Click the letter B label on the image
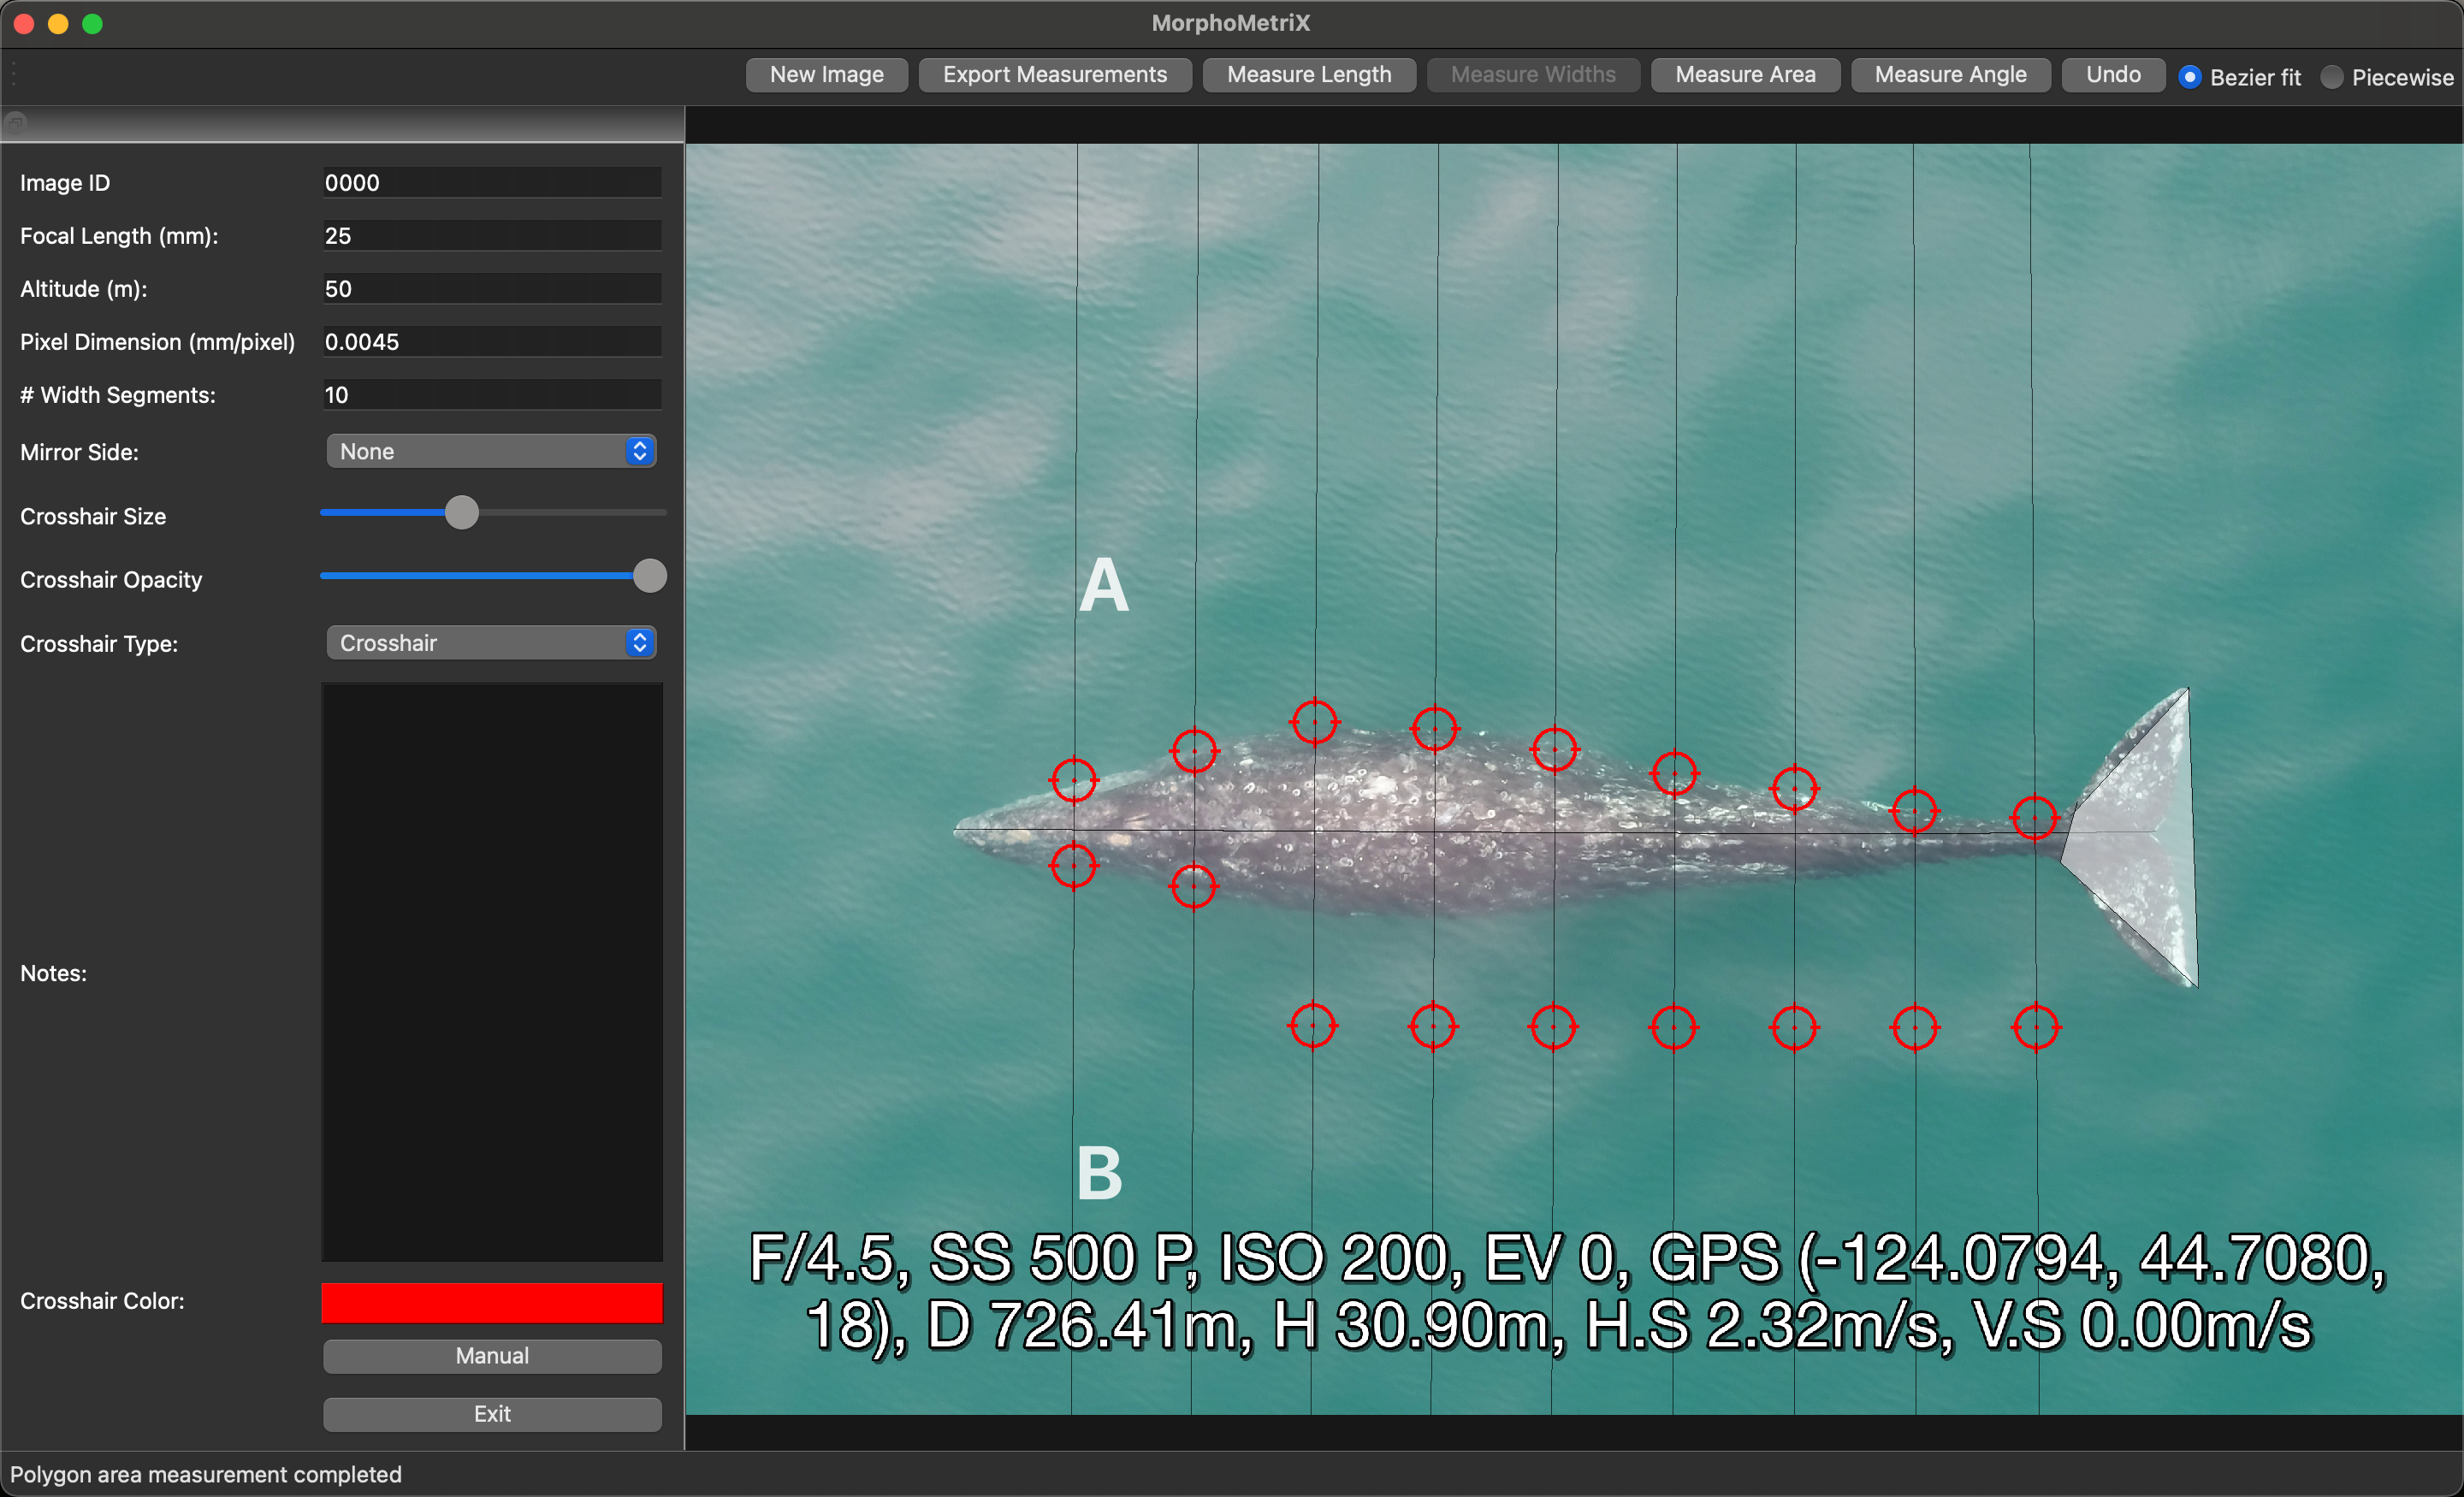 click(x=1099, y=1173)
